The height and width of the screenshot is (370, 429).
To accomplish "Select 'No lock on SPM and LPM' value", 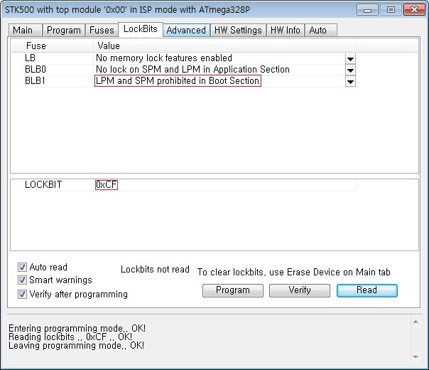I will [192, 69].
